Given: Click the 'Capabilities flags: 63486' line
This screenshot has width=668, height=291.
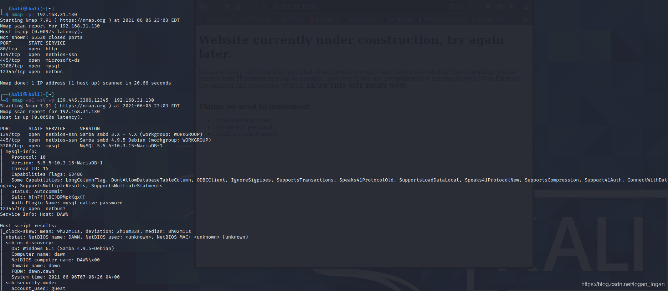Looking at the screenshot, I should [47, 174].
